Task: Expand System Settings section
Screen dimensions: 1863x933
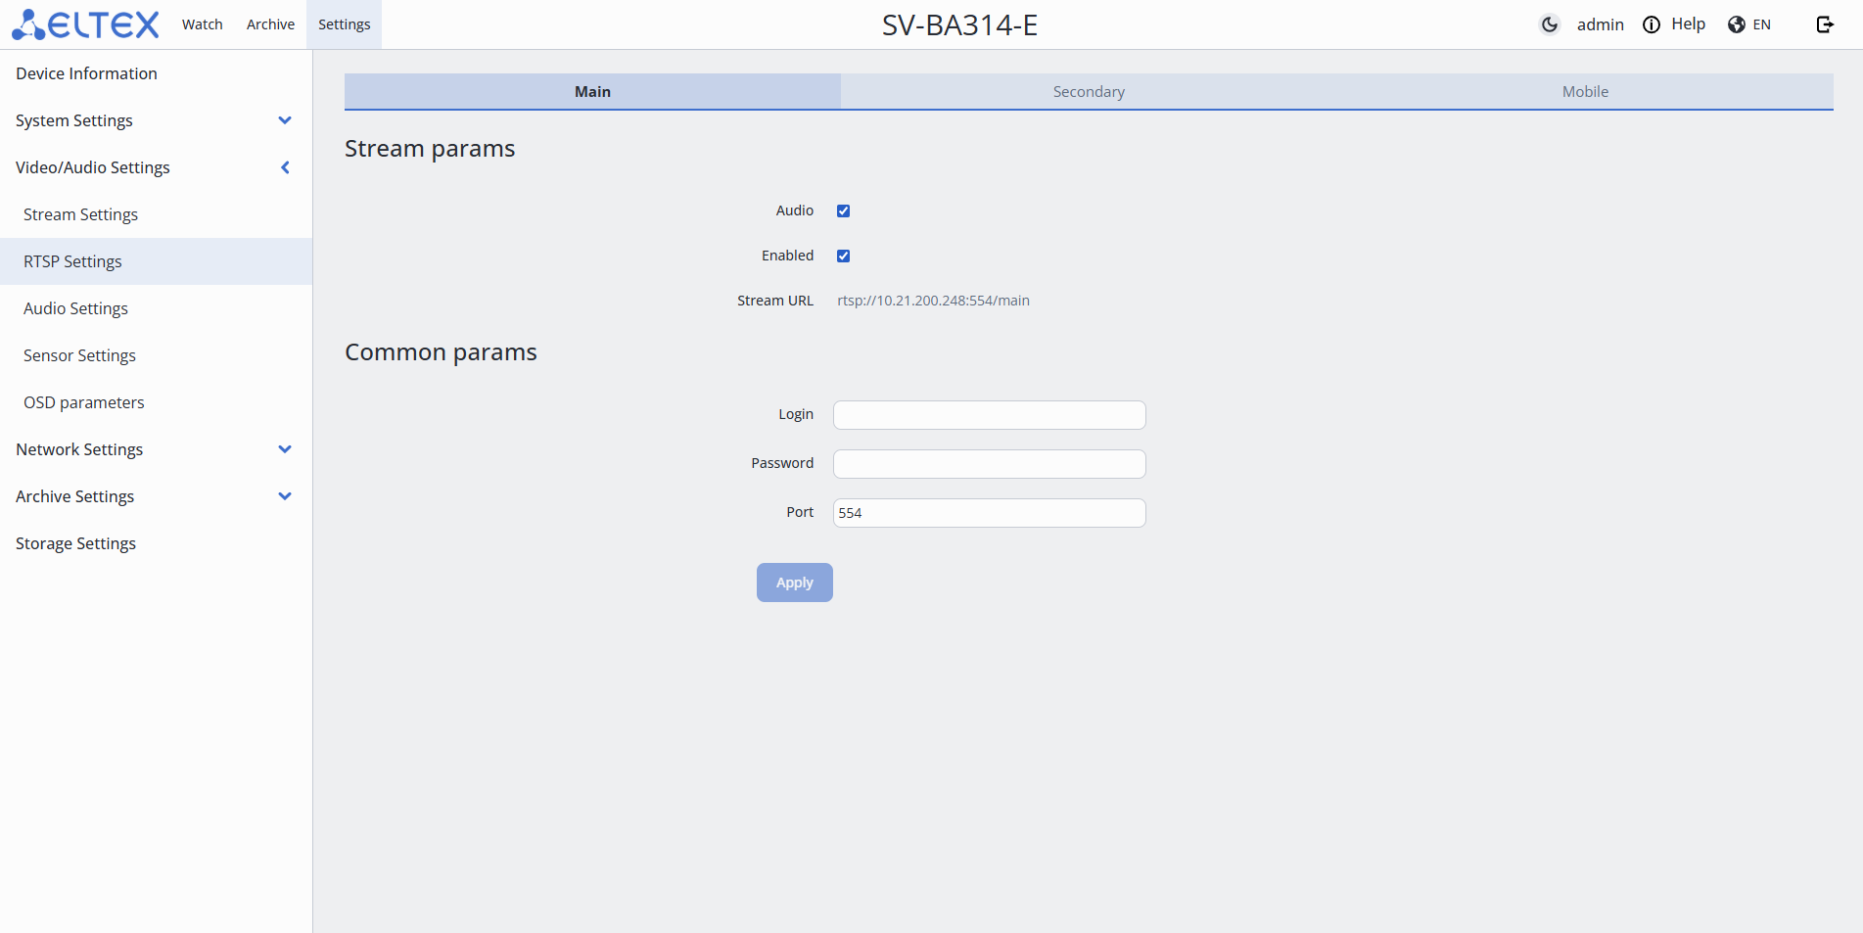Action: click(x=285, y=120)
